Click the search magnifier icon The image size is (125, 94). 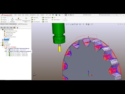(x=117, y=15)
